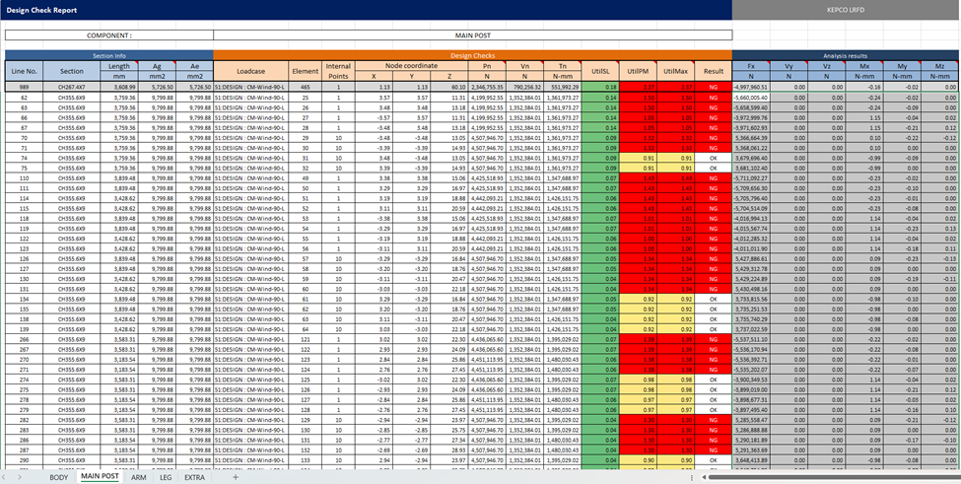
Task: Open the ARM sheet tab
Action: pos(138,477)
